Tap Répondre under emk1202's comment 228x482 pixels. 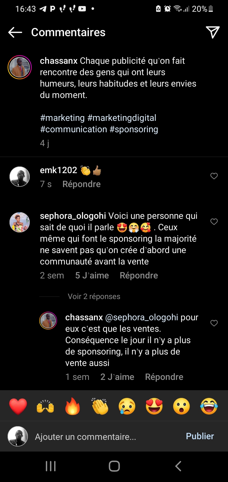tap(81, 184)
